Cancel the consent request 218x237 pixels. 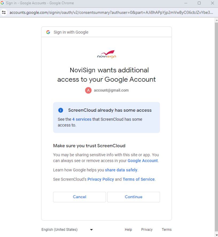79,197
